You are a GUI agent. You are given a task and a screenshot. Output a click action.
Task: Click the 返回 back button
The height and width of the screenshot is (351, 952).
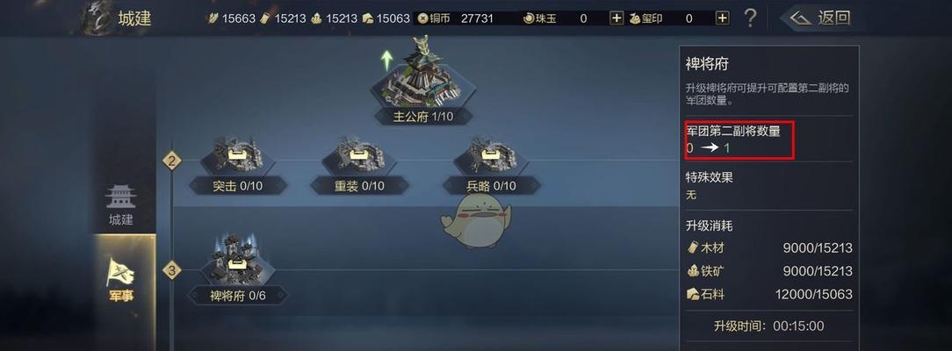[x=821, y=18]
